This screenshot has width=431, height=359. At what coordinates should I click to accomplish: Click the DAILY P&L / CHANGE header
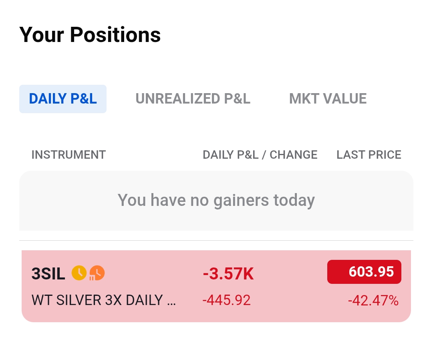point(260,155)
